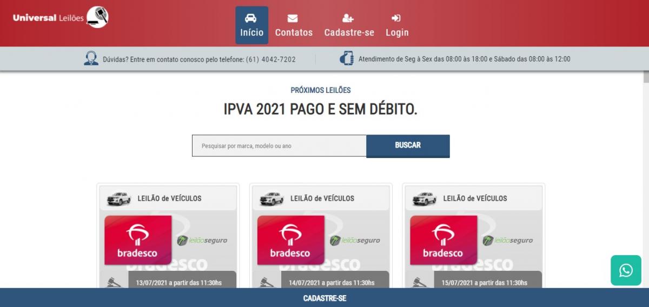Click the gavel icon beside 13/07/2021 date
The image size is (649, 307).
tap(114, 282)
